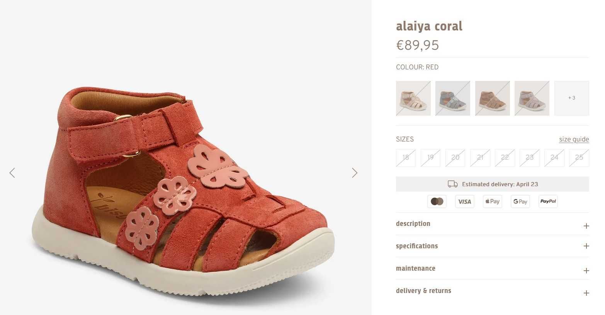Go to the previous product image
The image size is (605, 315).
tap(12, 173)
